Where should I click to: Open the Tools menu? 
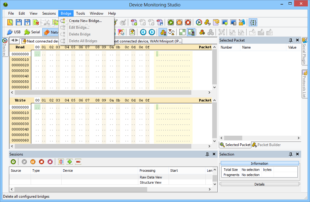click(80, 13)
